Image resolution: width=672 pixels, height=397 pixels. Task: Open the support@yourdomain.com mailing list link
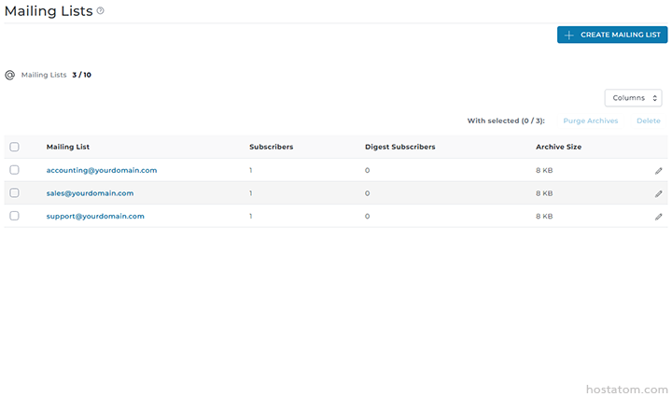(x=95, y=216)
